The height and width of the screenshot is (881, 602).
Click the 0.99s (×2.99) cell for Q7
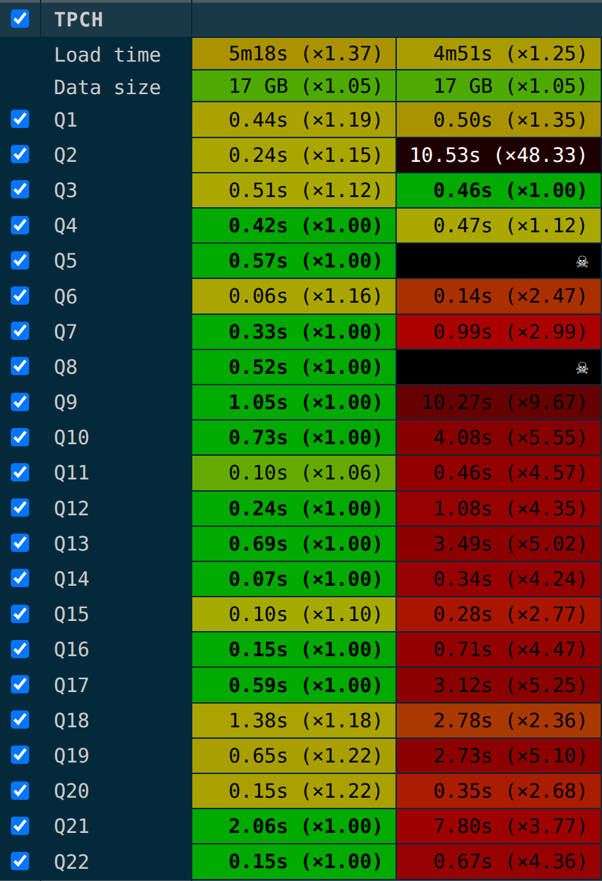499,332
